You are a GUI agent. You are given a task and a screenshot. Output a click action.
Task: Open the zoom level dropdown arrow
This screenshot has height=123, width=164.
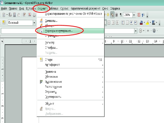click(x=134, y=15)
